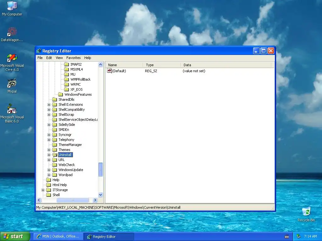Expand the Shell Extensions key
The height and width of the screenshot is (241, 322).
tap(49, 104)
